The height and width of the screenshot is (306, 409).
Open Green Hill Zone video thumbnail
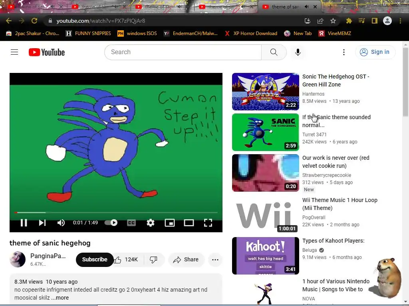(x=266, y=92)
